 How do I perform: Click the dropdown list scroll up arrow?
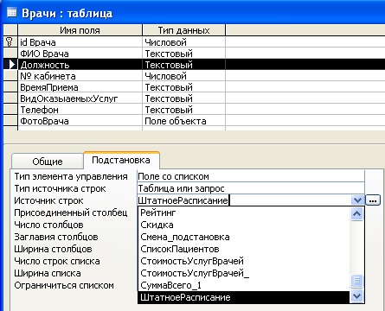click(x=357, y=214)
